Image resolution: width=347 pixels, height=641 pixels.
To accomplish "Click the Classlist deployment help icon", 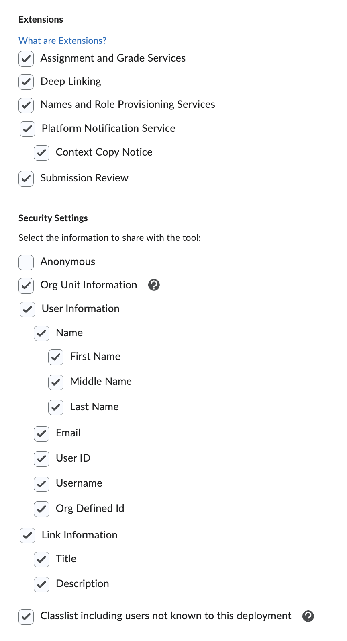I will (x=308, y=616).
